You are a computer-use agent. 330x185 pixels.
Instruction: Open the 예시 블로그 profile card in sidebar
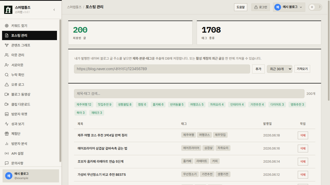[x=31, y=176]
